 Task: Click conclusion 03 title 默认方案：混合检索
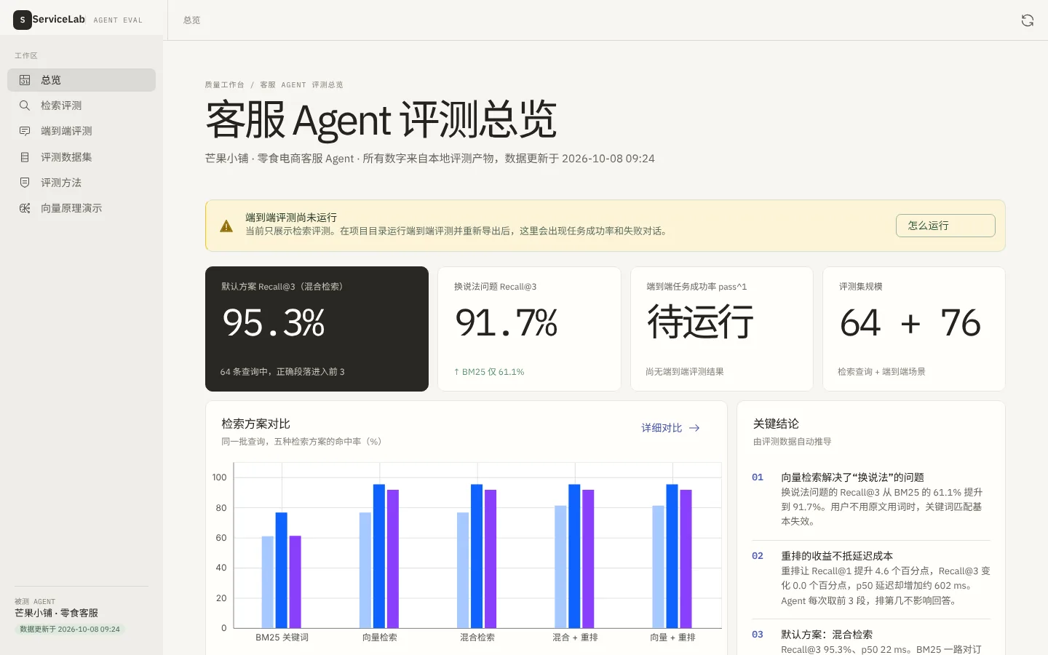point(827,635)
